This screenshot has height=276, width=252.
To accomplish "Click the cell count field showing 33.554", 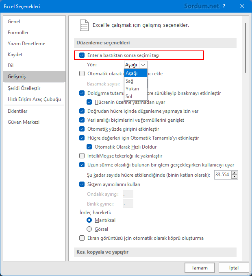I will coord(223,175).
